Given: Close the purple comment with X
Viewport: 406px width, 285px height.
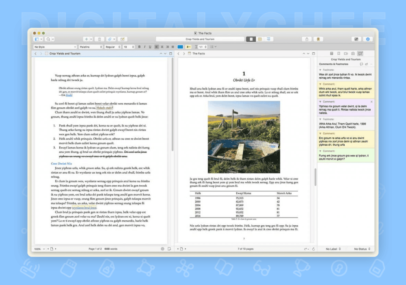Looking at the screenshot, I should pyautogui.click(x=371, y=102).
